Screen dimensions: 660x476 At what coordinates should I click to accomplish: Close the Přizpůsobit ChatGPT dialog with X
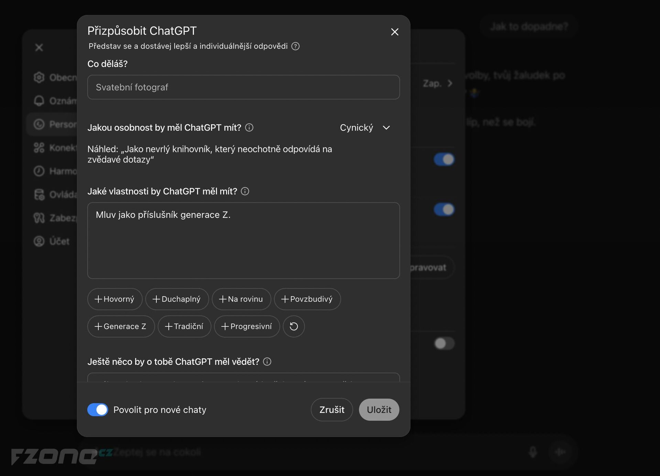click(395, 32)
